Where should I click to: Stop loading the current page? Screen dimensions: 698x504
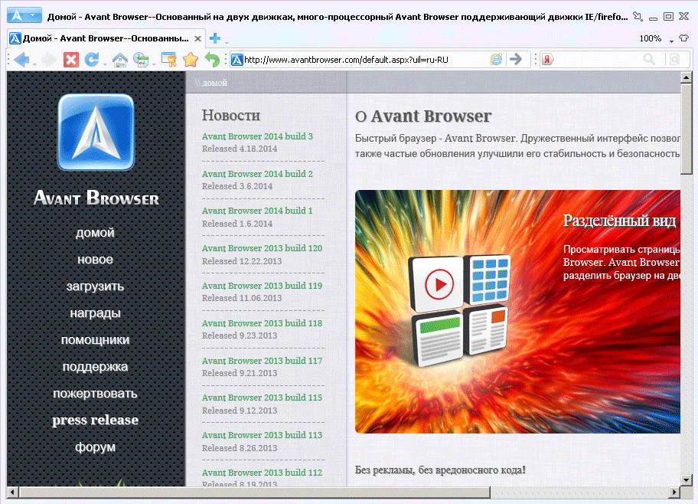pyautogui.click(x=71, y=59)
